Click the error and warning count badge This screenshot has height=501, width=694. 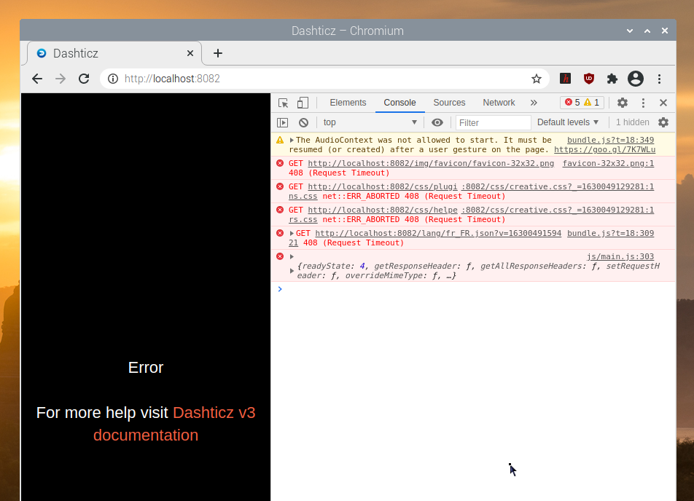coord(582,103)
